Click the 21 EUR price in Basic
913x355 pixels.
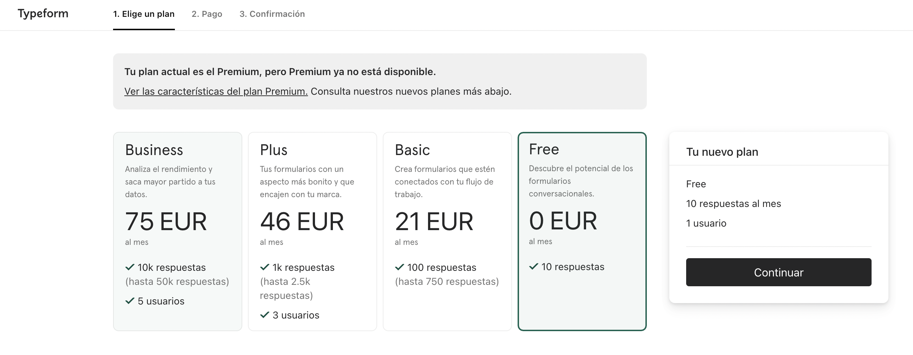pyautogui.click(x=434, y=222)
